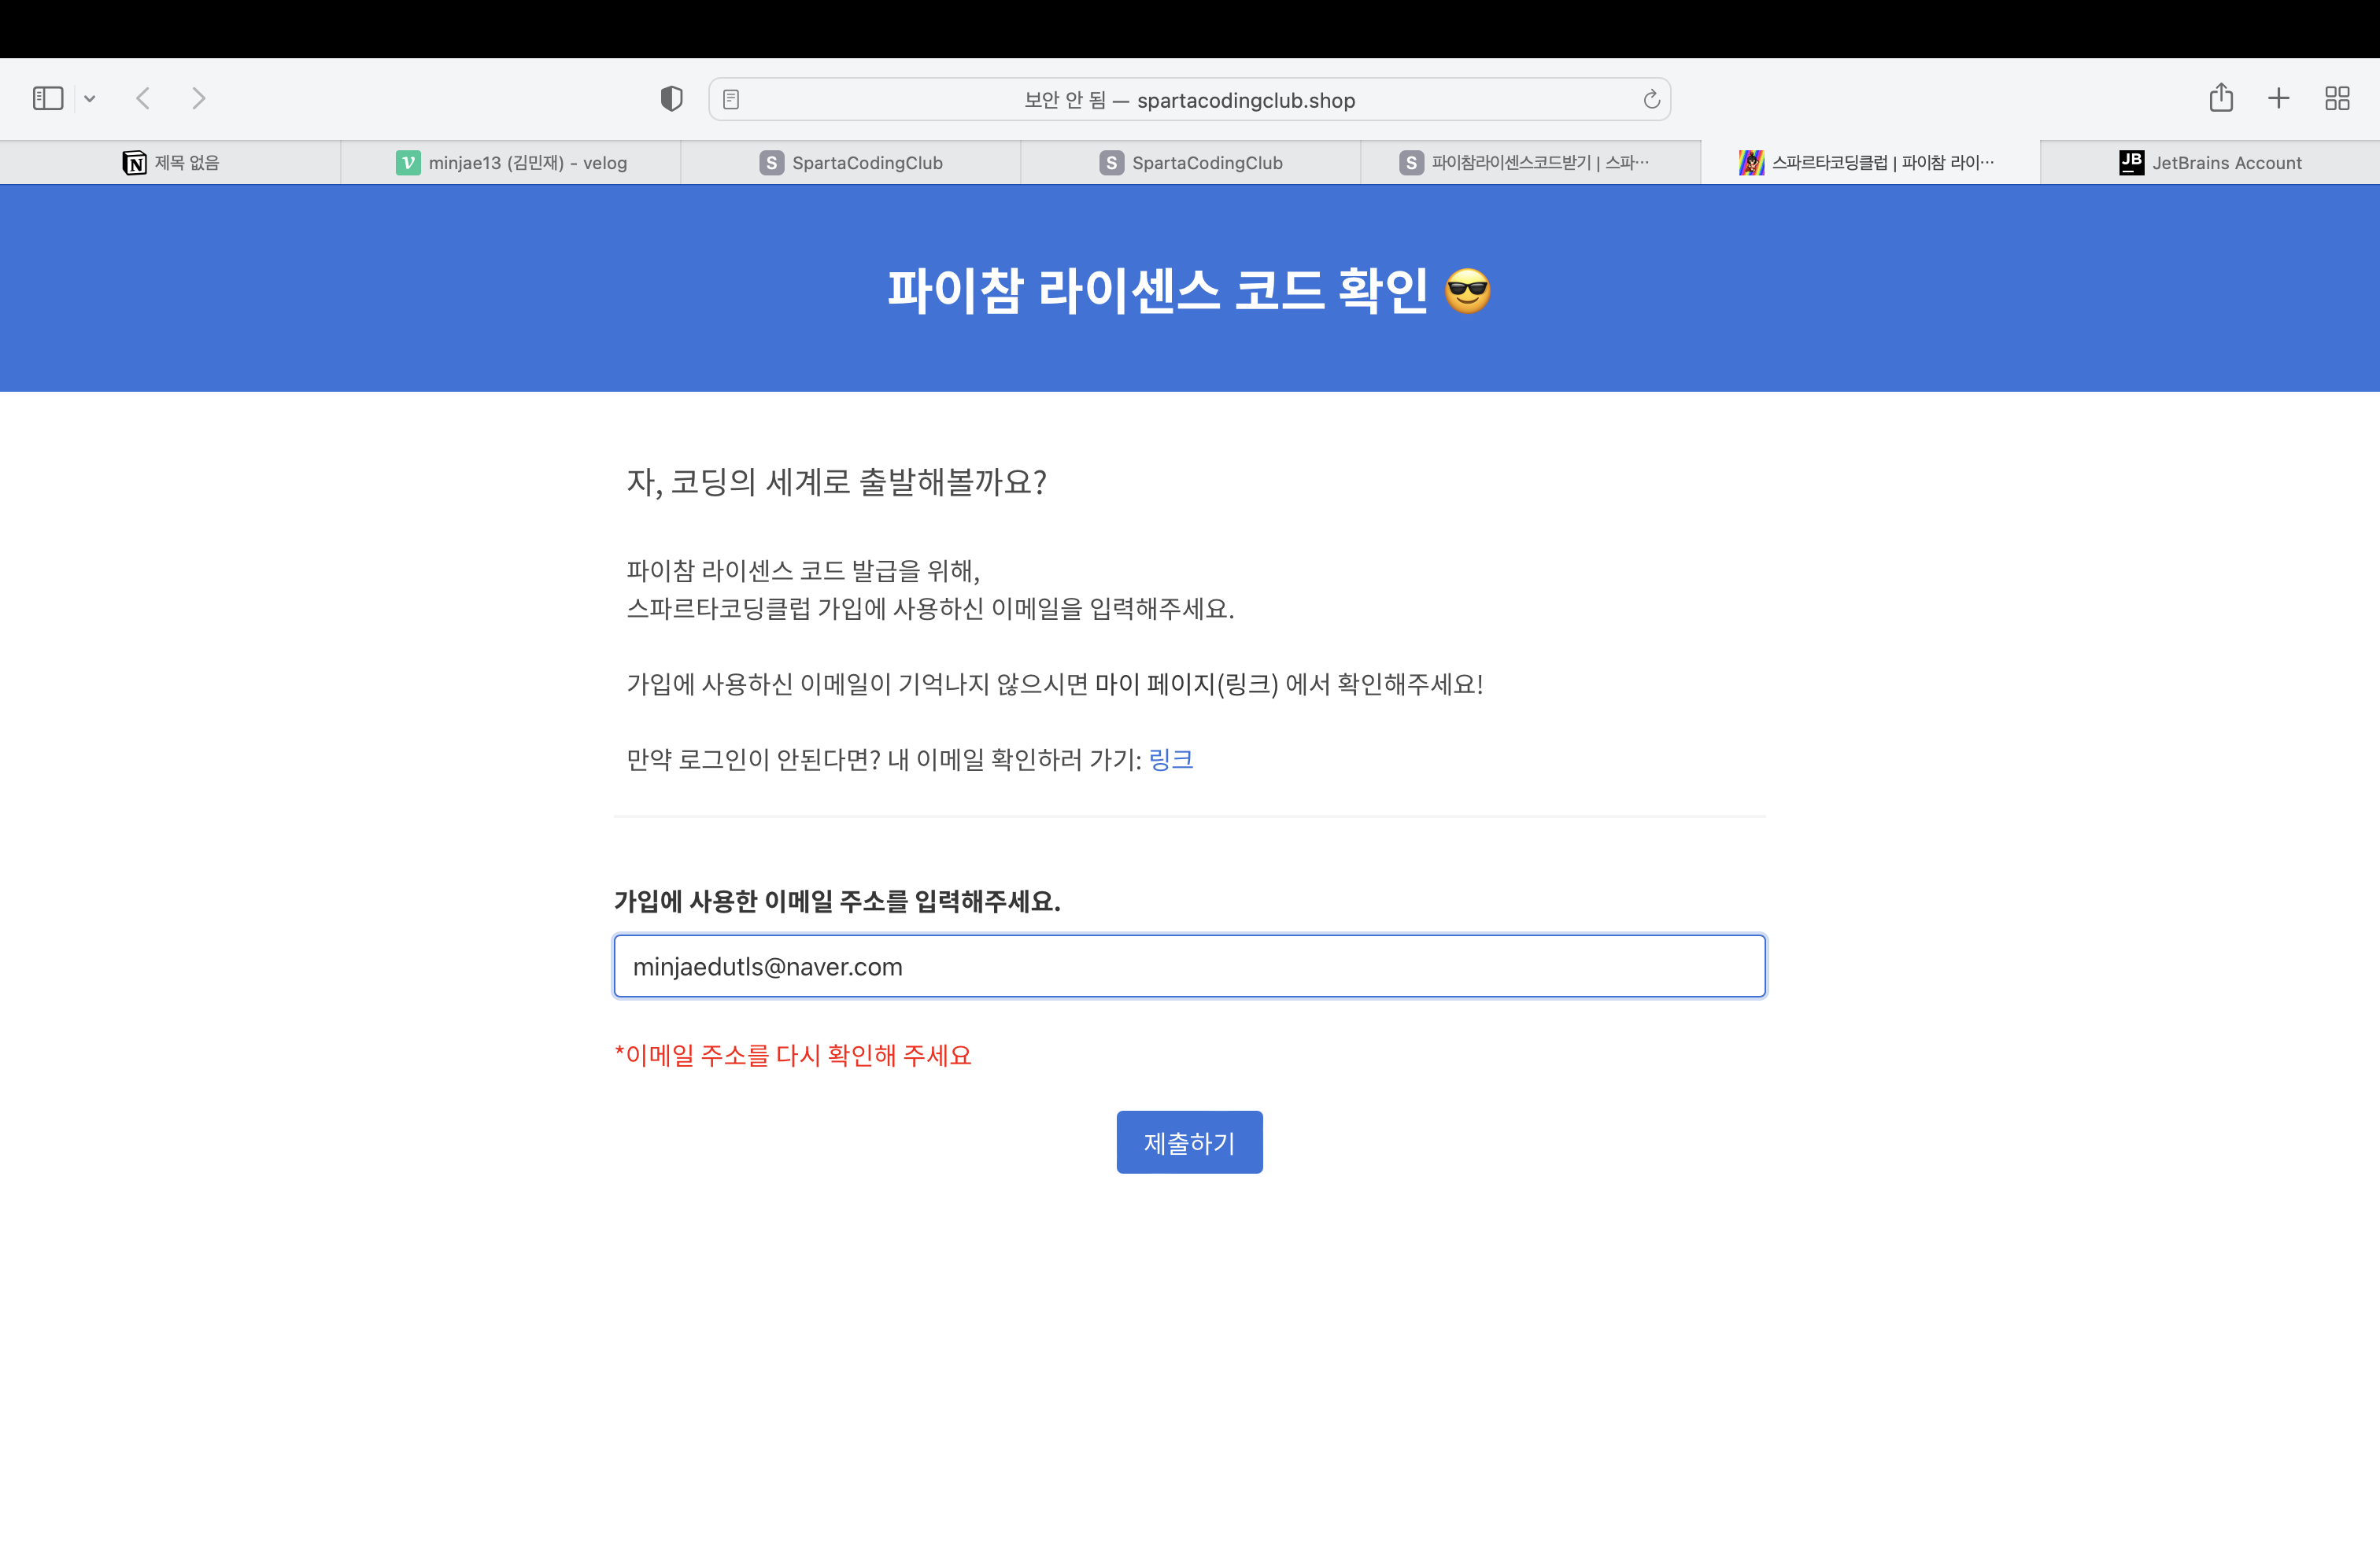Screen dimensions: 2380x1545
Task: Open a new tab with plus icon
Action: click(2279, 98)
